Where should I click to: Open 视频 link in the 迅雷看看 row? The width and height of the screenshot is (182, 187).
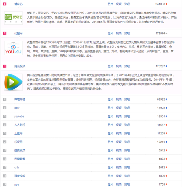(x=119, y=159)
